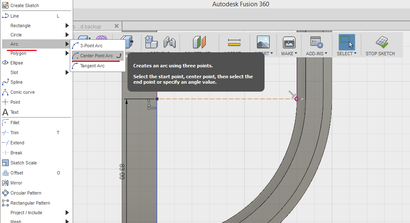This screenshot has width=410, height=223.
Task: Expand the Arc submenu arrow
Action: pos(67,44)
